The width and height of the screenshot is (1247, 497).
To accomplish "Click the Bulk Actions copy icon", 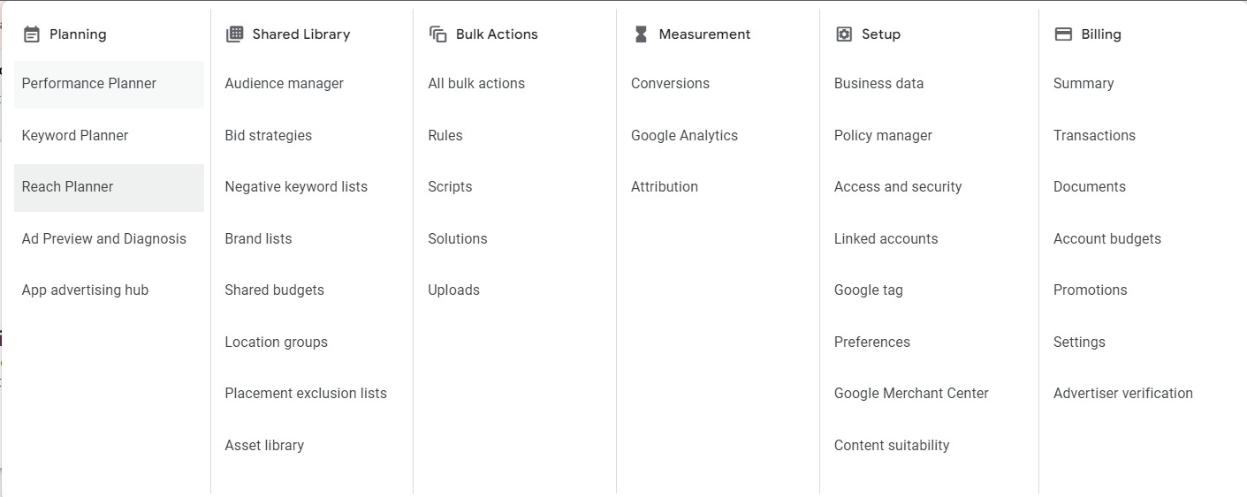I will tap(437, 34).
